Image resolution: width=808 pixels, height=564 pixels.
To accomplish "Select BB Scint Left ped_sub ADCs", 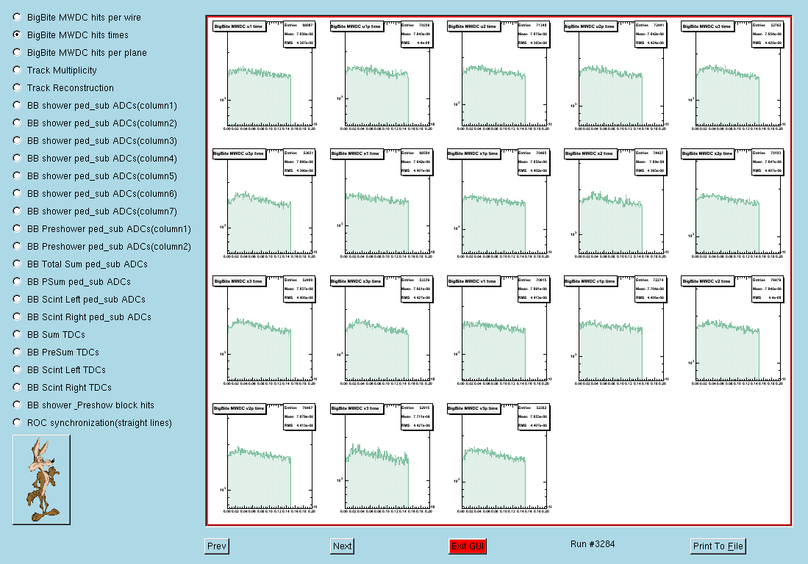I will 17,299.
